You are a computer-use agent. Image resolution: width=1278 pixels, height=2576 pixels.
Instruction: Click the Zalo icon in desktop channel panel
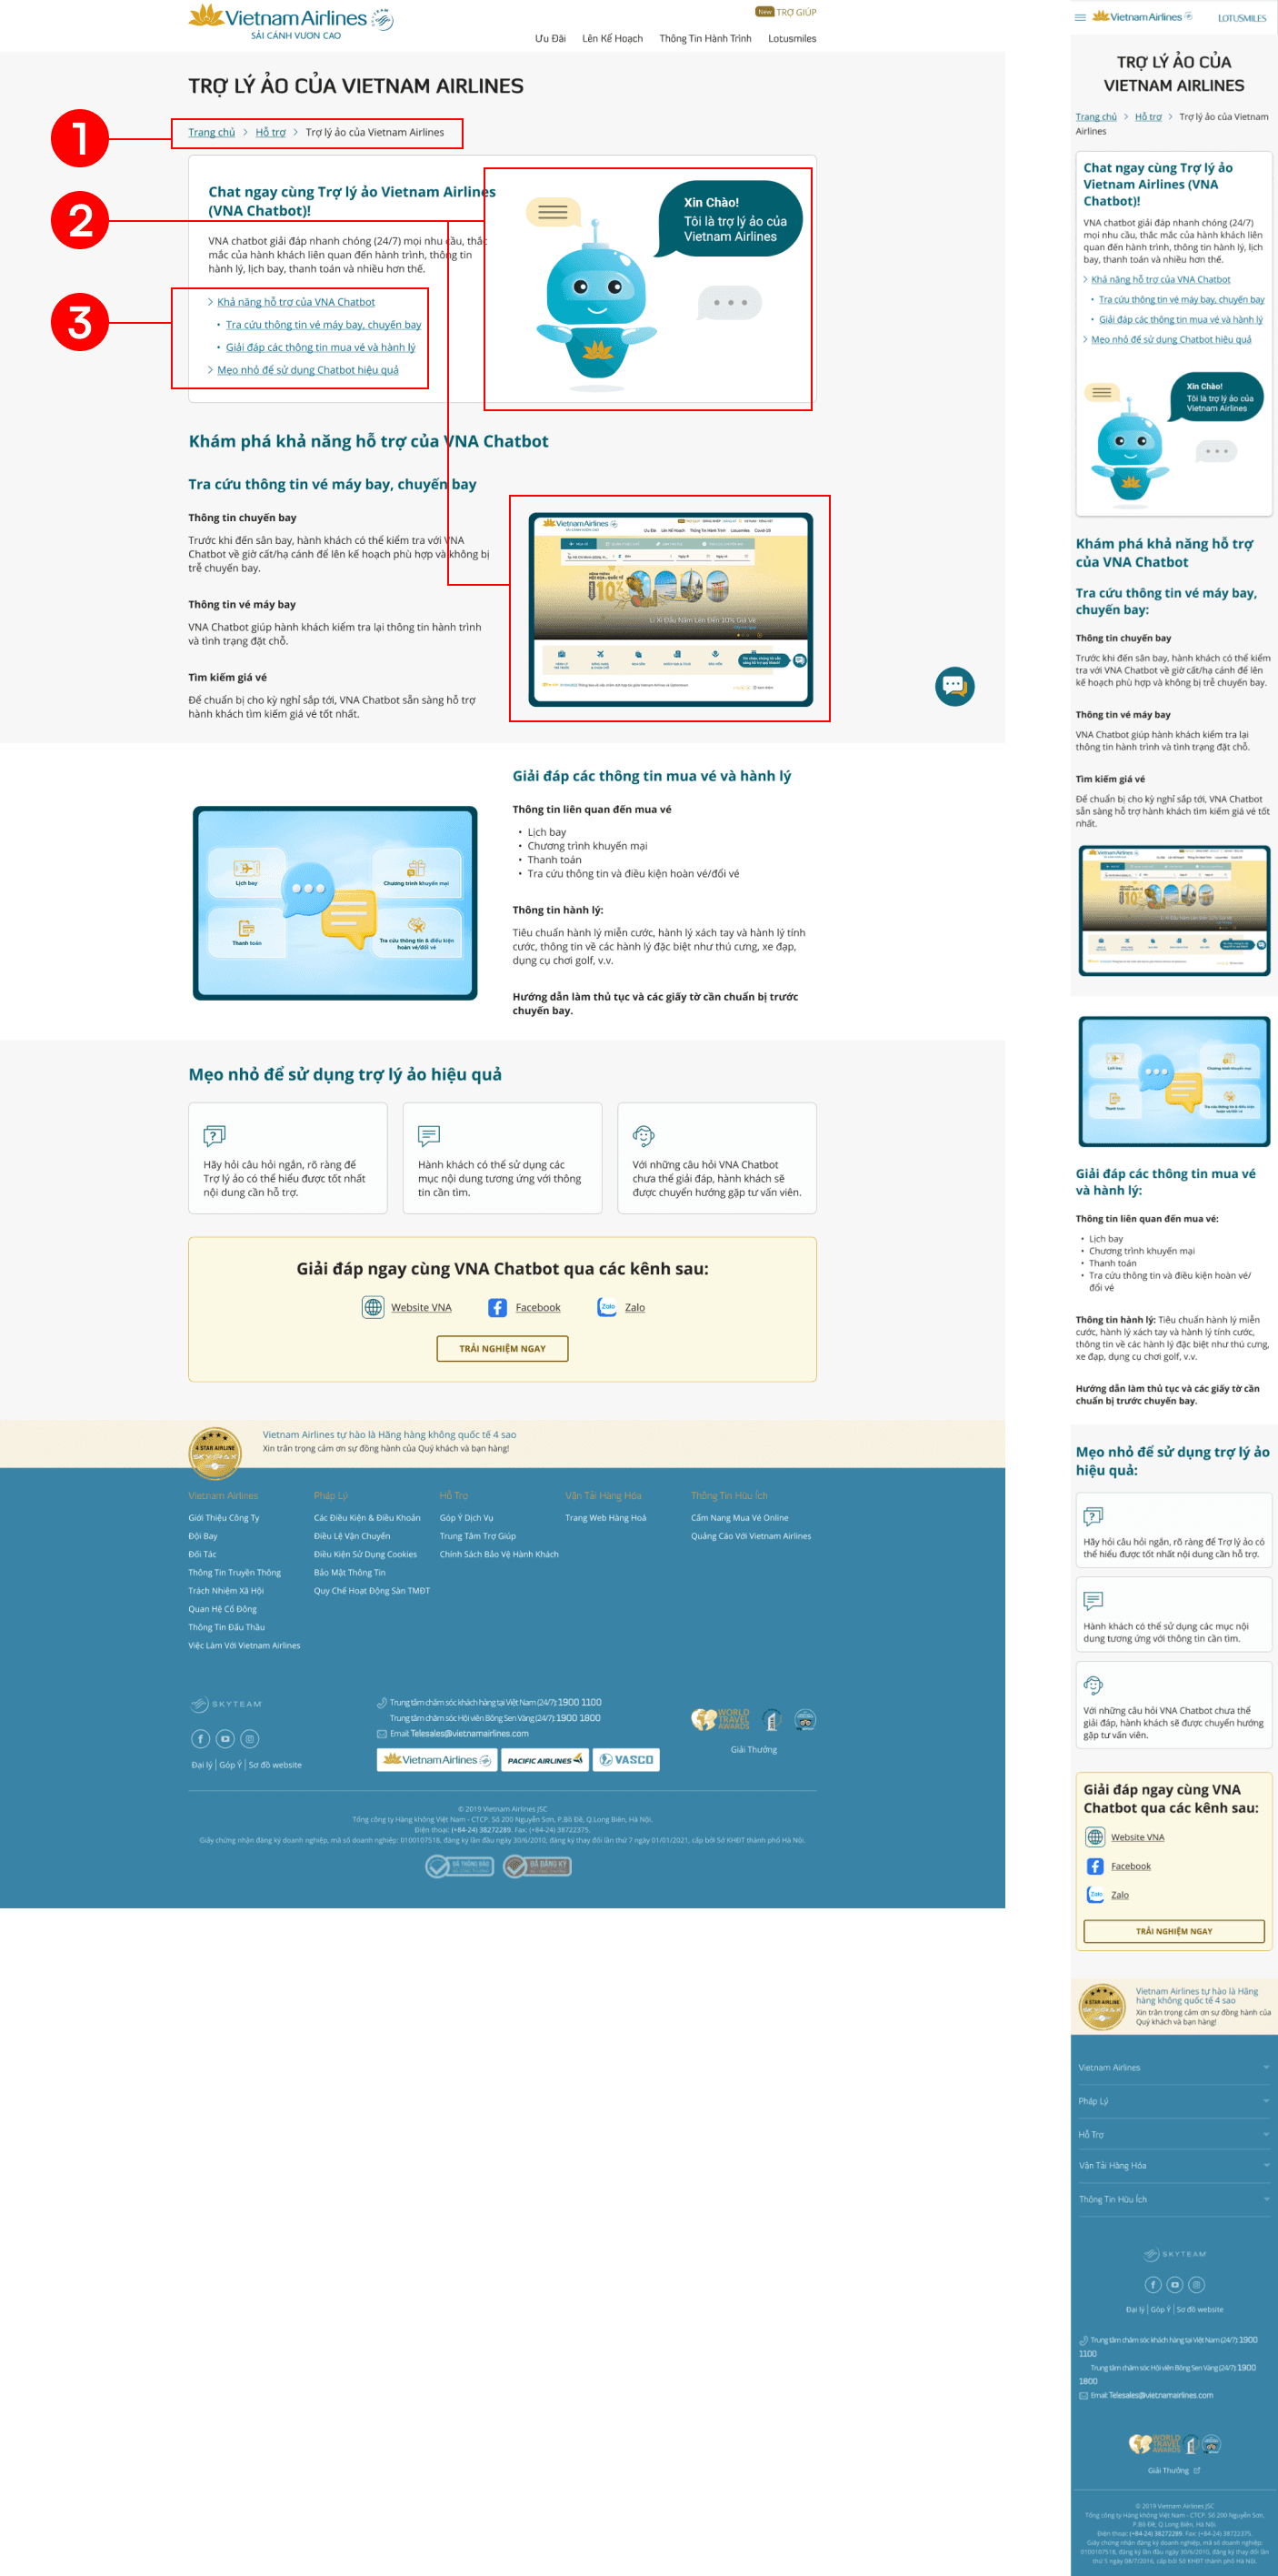point(606,1307)
